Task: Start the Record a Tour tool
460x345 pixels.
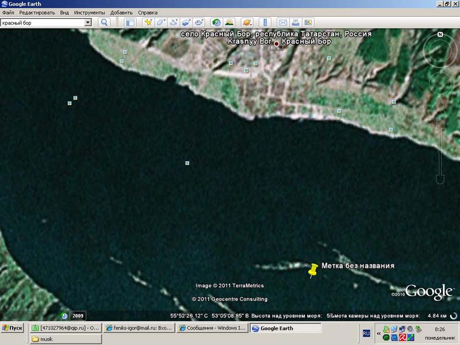Action: click(x=199, y=22)
